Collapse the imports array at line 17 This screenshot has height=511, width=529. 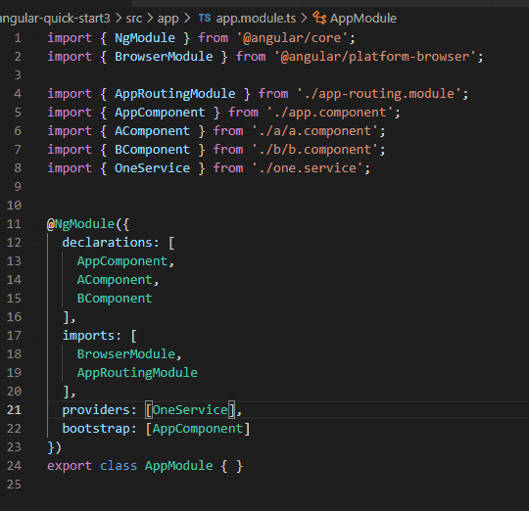pyautogui.click(x=37, y=336)
